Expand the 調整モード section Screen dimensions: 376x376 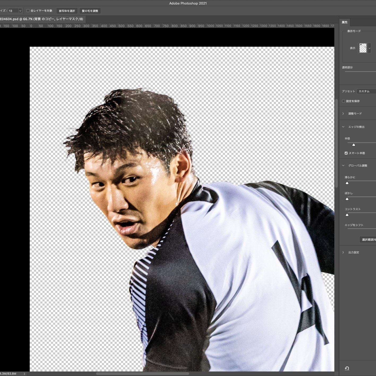coord(343,114)
